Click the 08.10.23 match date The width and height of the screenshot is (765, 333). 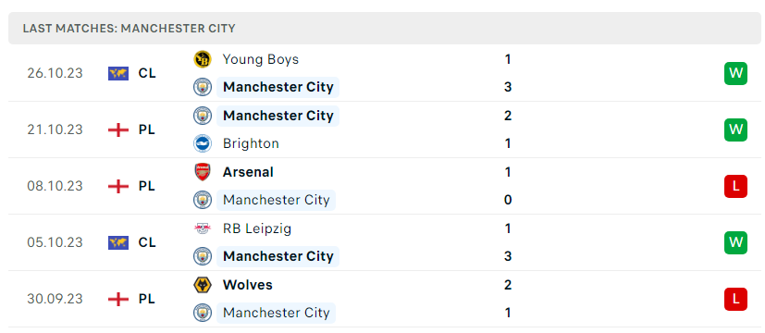click(56, 186)
